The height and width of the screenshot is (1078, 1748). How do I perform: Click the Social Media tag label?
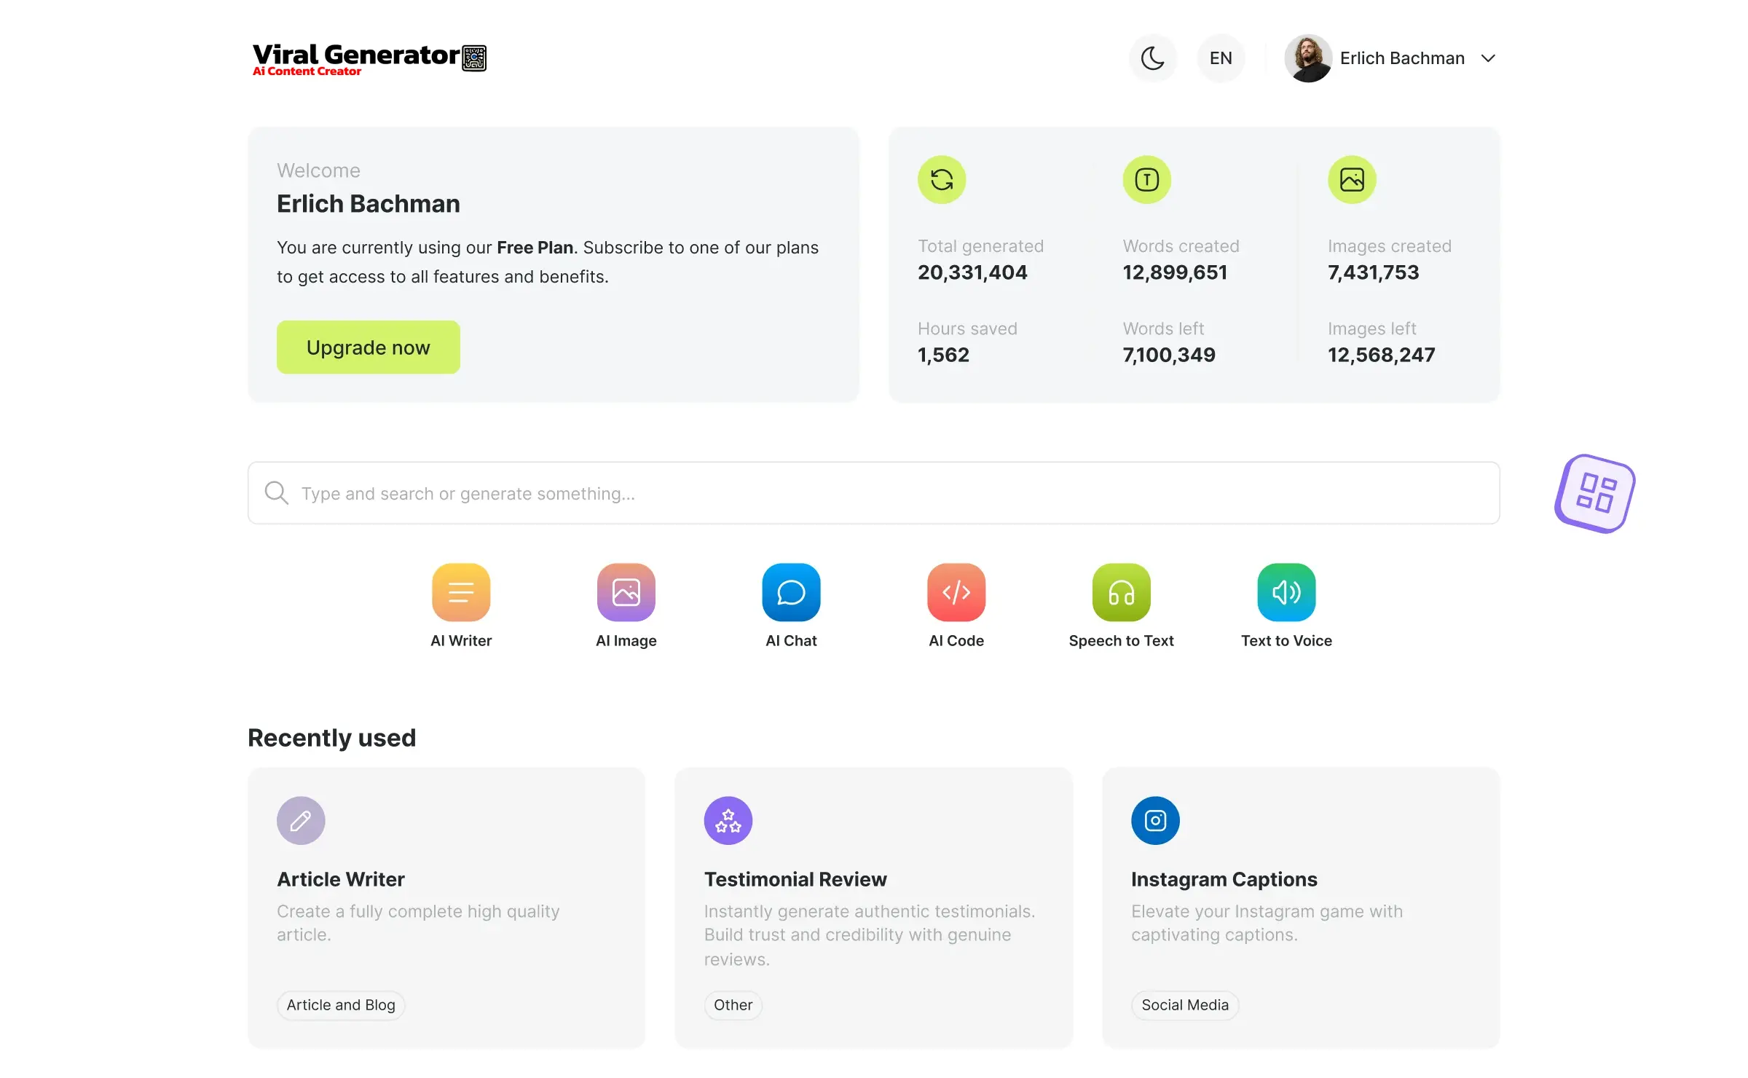(x=1184, y=1003)
